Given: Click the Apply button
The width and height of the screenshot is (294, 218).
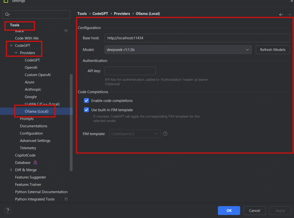Looking at the screenshot, I should pos(280,210).
